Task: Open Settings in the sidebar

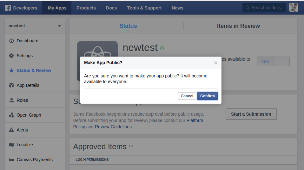Action: (35, 56)
